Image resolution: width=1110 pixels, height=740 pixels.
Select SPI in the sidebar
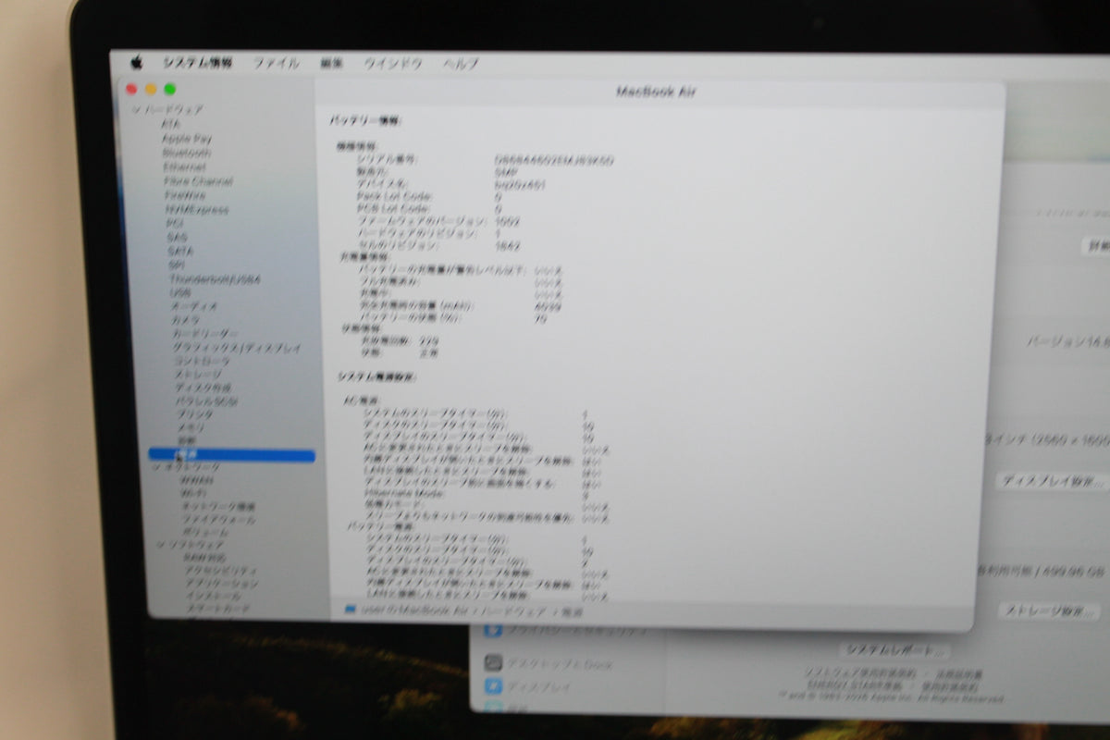point(177,265)
